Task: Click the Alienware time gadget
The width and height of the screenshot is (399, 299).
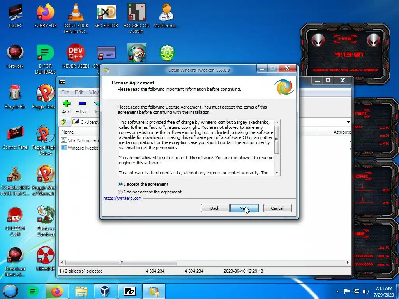Action: coord(345,53)
